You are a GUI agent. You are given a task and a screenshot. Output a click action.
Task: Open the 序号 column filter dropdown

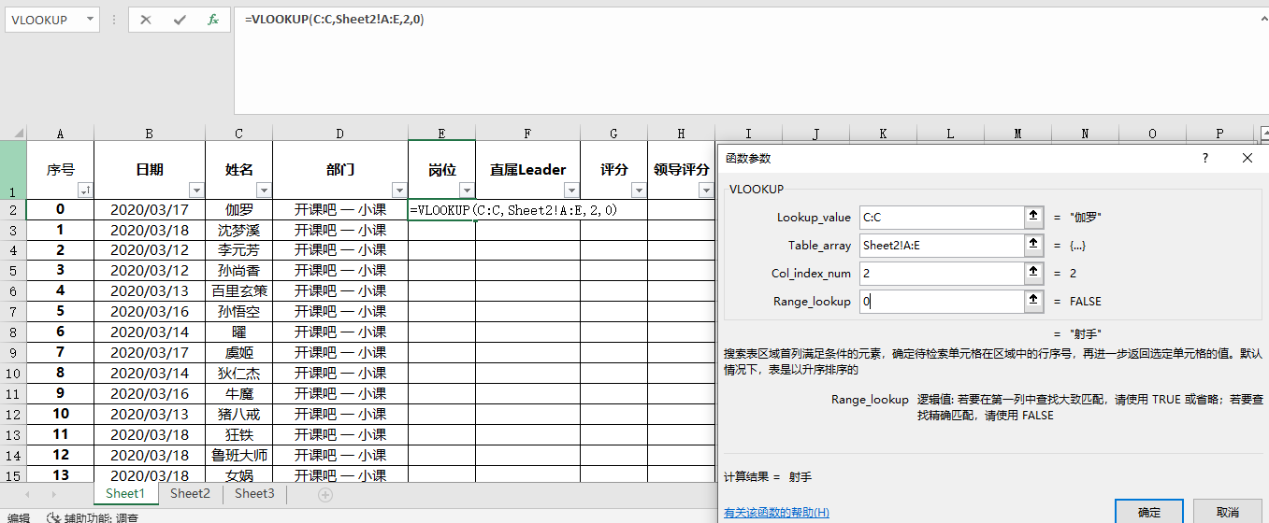point(85,191)
